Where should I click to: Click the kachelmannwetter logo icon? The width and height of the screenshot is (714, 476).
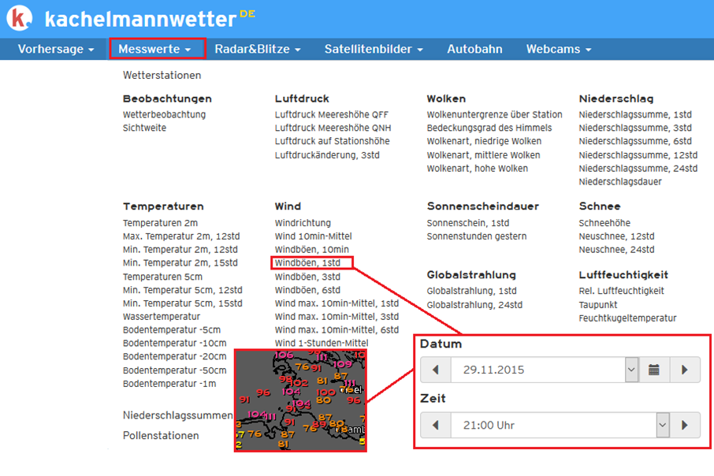(20, 18)
